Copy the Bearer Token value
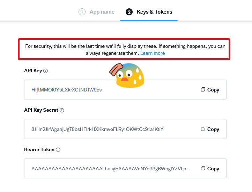The height and width of the screenshot is (192, 252). [210, 169]
